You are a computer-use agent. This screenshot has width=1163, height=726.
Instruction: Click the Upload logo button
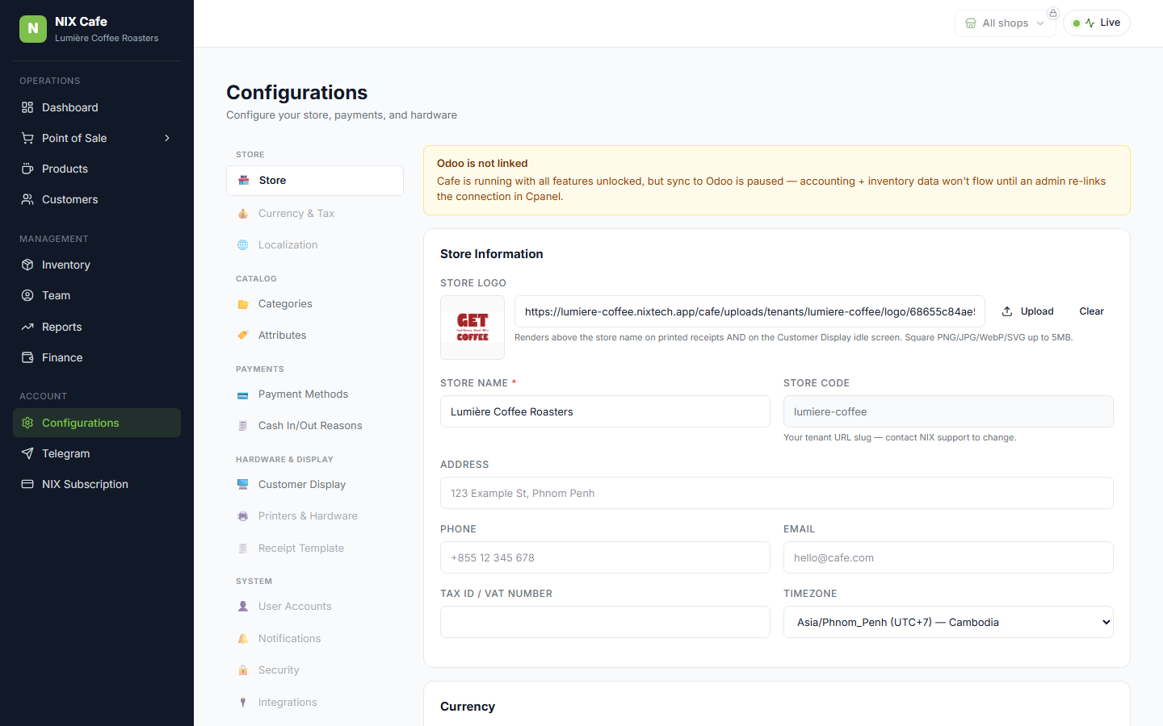[x=1028, y=311]
